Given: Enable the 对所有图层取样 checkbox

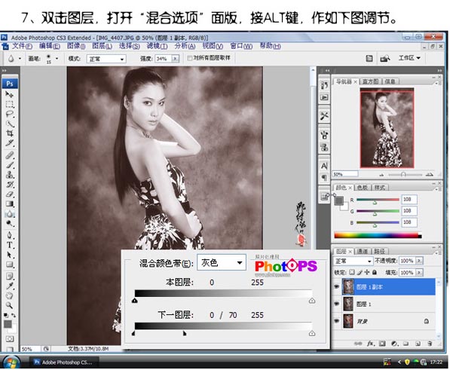Looking at the screenshot, I should point(189,58).
